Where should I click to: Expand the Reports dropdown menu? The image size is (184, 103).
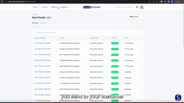click(x=55, y=7)
